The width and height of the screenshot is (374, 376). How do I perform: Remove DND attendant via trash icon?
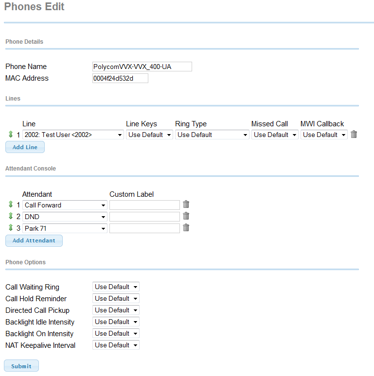[x=186, y=216]
